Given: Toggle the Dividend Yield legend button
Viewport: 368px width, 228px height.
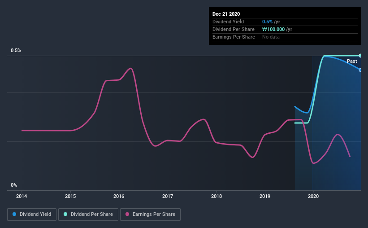Looking at the screenshot, I should pyautogui.click(x=32, y=215).
